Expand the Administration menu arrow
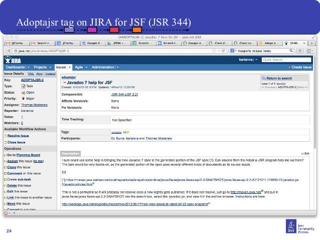 pos(118,67)
